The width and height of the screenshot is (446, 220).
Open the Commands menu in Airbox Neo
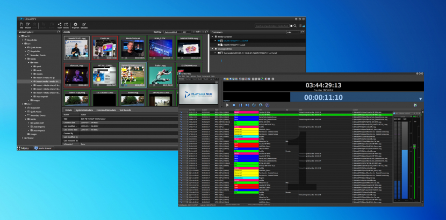point(206,76)
